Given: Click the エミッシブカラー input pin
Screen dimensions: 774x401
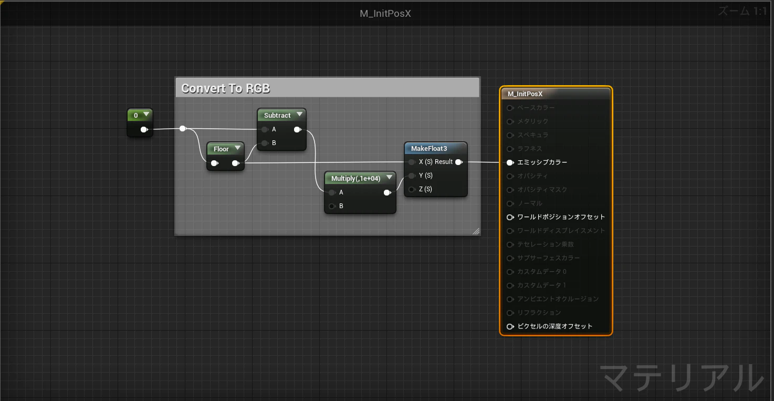Looking at the screenshot, I should pos(510,162).
